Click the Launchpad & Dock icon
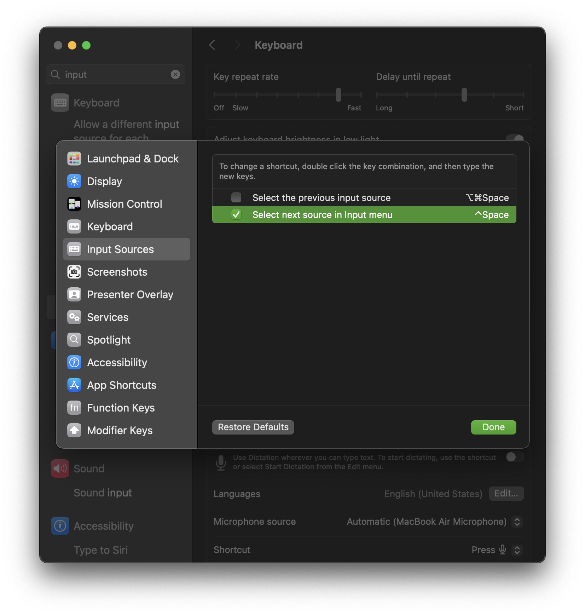 74,159
